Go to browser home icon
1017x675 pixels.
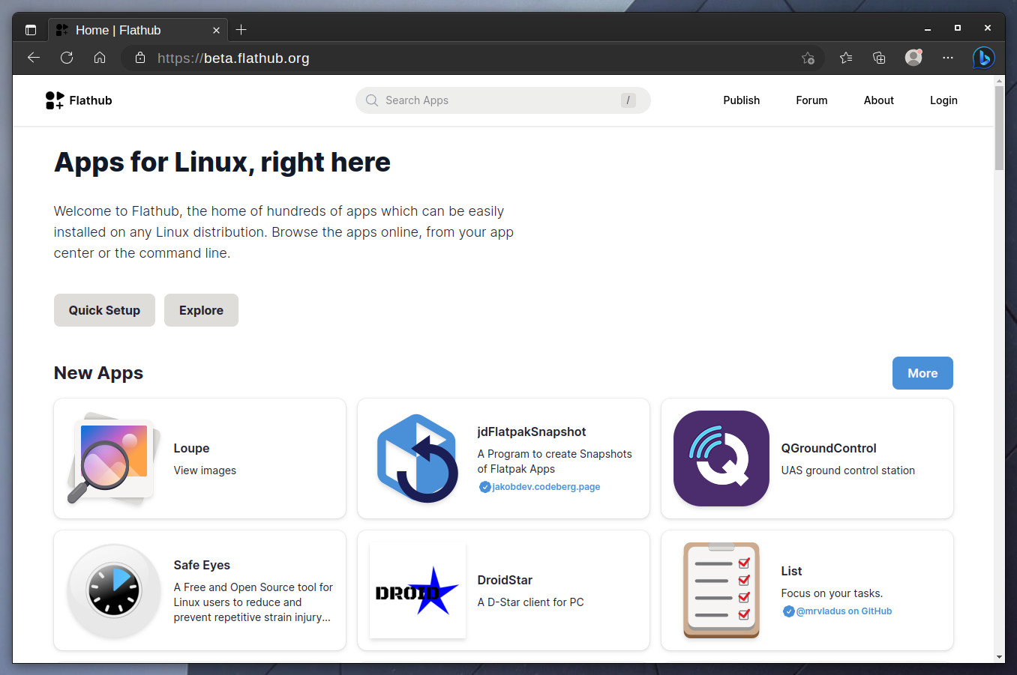click(x=100, y=58)
